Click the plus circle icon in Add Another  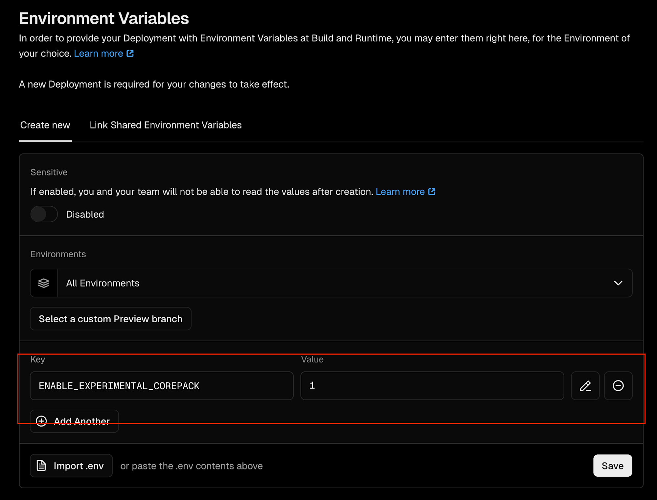[41, 421]
